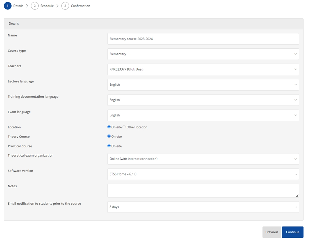
Task: Expand the Lecture language dropdown
Action: tap(203, 85)
